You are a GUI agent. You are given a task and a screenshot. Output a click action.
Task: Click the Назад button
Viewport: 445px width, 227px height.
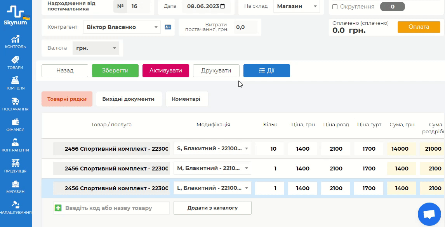coord(65,71)
